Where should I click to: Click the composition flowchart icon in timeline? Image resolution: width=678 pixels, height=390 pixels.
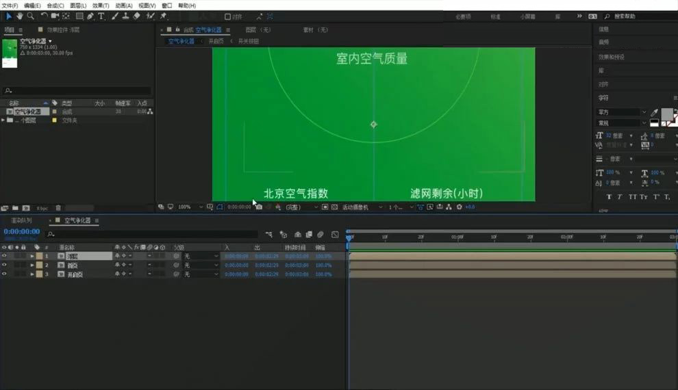pyautogui.click(x=268, y=235)
